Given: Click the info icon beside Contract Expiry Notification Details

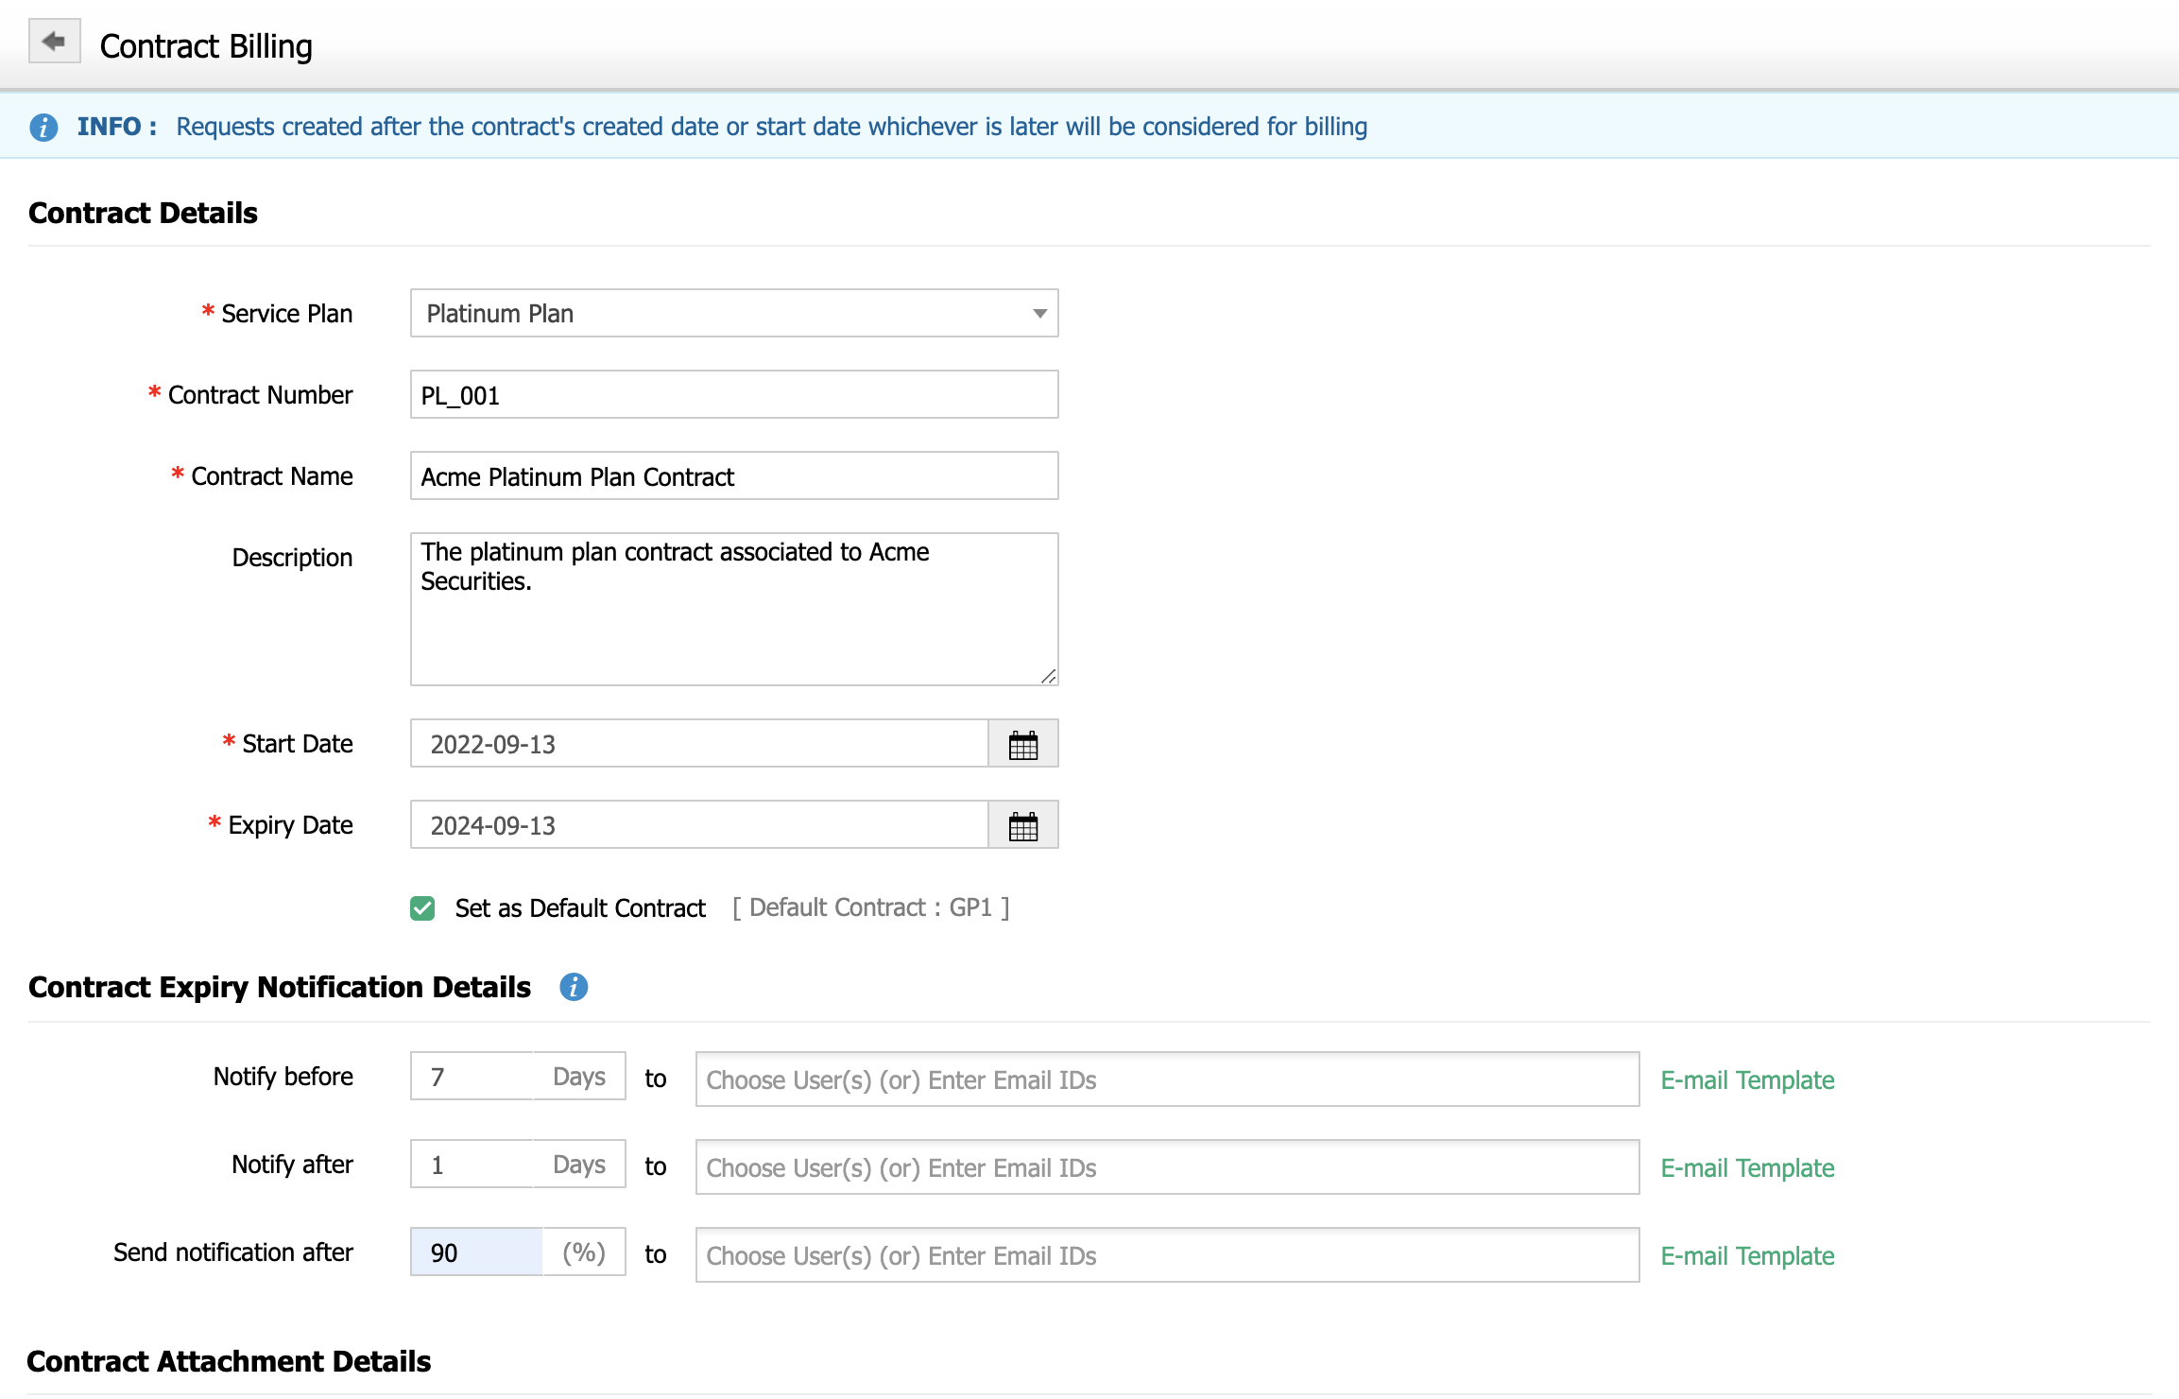Looking at the screenshot, I should click(x=574, y=987).
